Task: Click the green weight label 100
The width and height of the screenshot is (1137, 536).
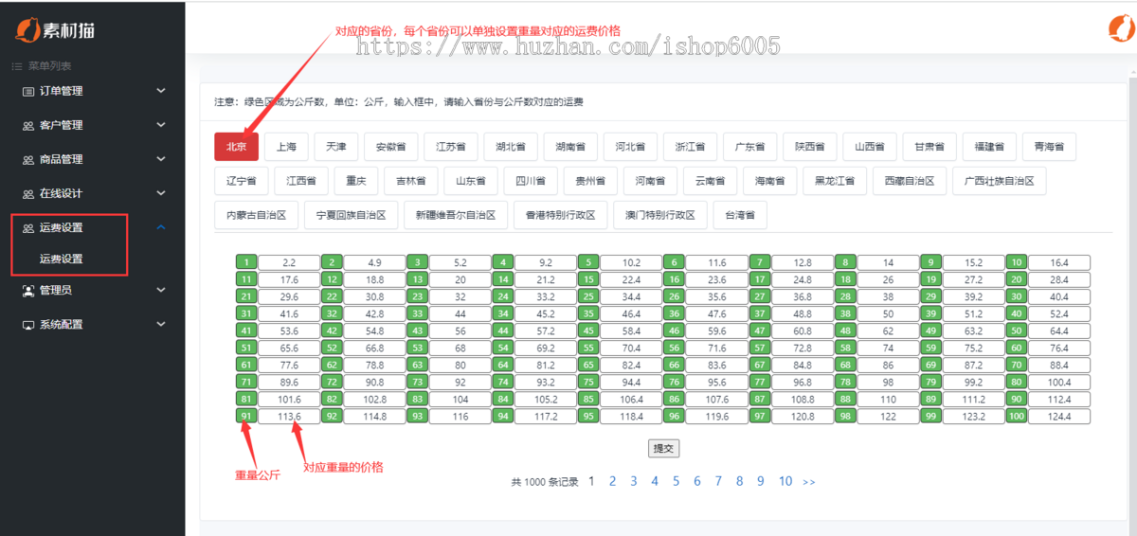Action: pyautogui.click(x=1017, y=416)
